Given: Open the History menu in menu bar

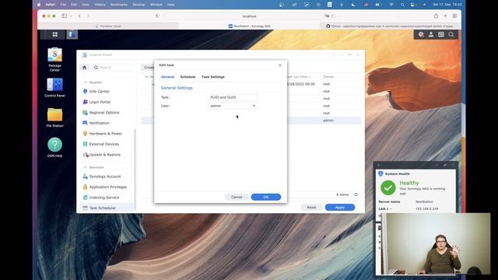Looking at the screenshot, I should click(100, 5).
